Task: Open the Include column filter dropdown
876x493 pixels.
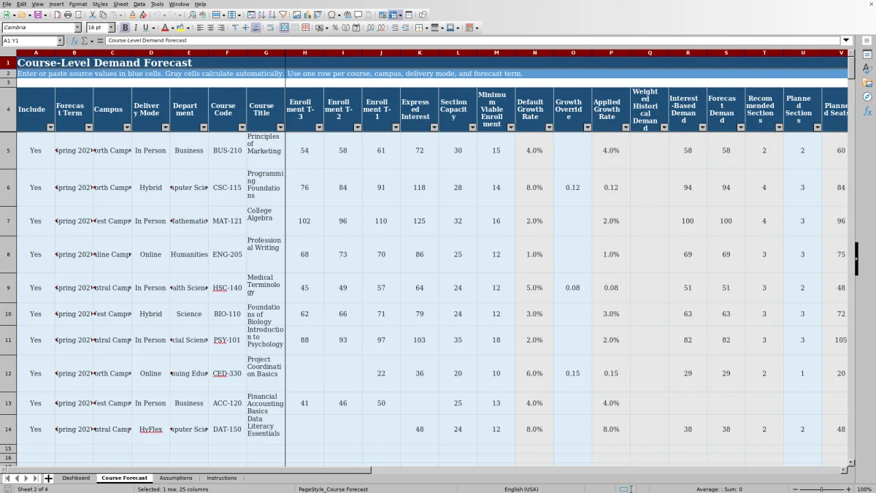Action: tap(50, 127)
